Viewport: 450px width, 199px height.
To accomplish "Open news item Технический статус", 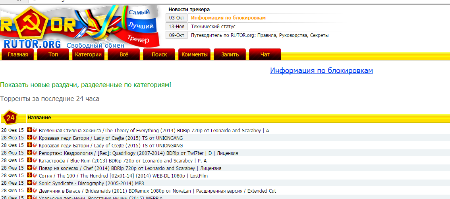I will [213, 27].
